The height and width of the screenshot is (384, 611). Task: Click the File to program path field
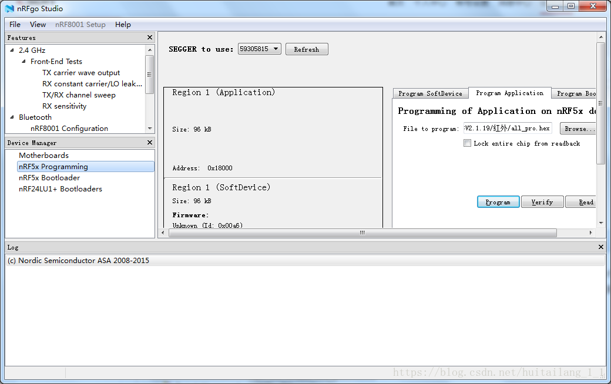tap(508, 128)
